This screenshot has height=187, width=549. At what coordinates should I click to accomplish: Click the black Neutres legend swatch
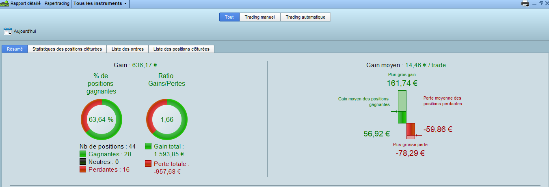83,161
